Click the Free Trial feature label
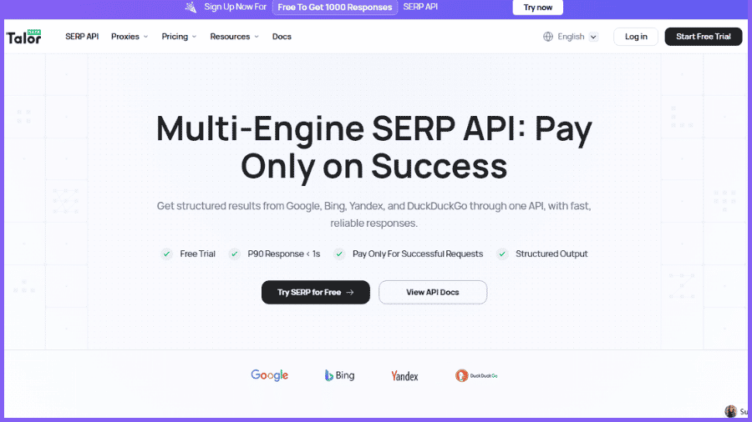This screenshot has height=422, width=752. coord(197,254)
